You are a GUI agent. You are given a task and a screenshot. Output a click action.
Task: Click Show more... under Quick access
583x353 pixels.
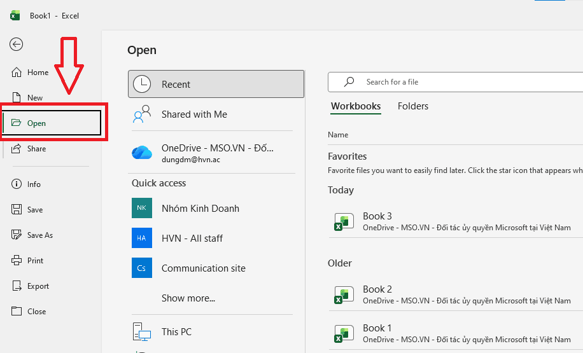(x=188, y=298)
